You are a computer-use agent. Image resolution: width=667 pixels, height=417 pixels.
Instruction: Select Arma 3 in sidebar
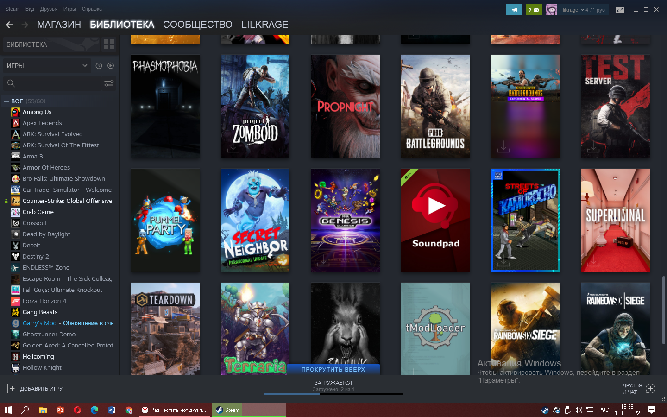[x=32, y=157]
